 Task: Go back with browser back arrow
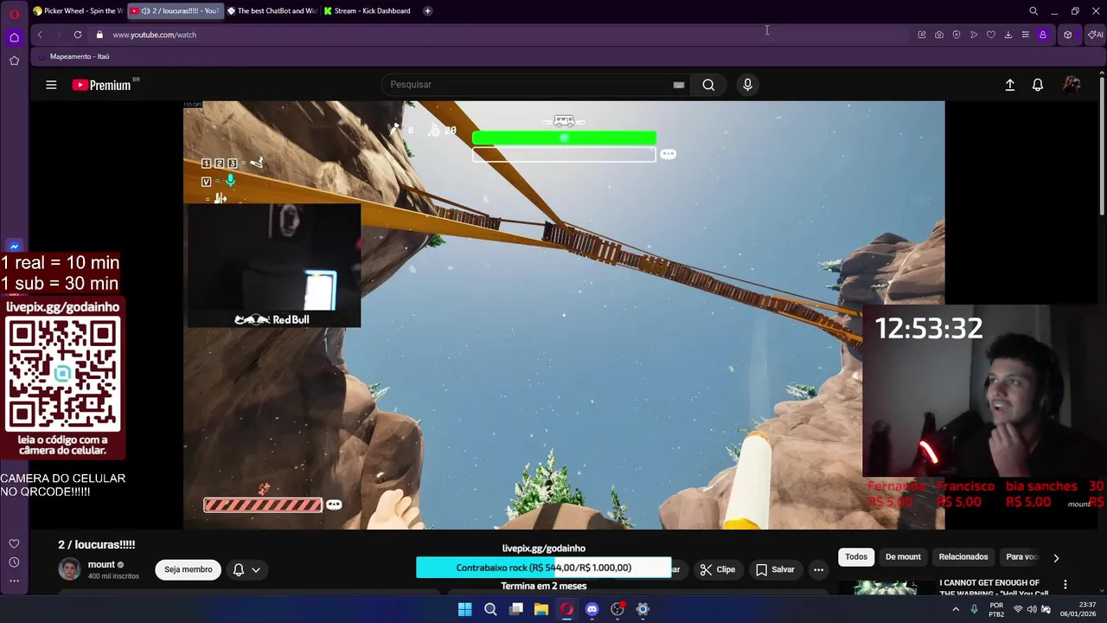(40, 35)
